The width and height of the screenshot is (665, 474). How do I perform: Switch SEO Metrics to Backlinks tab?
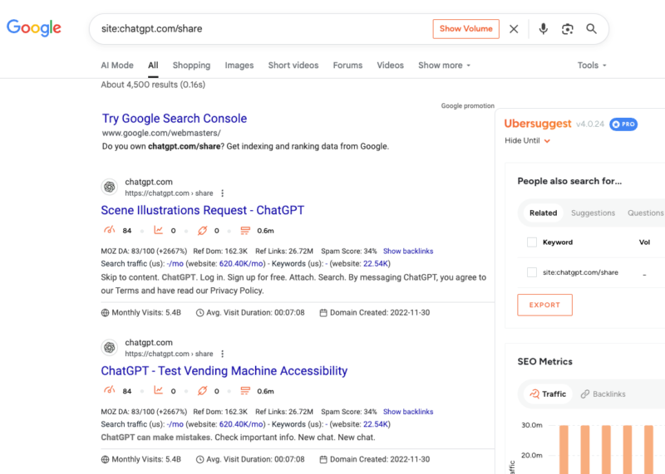(603, 394)
